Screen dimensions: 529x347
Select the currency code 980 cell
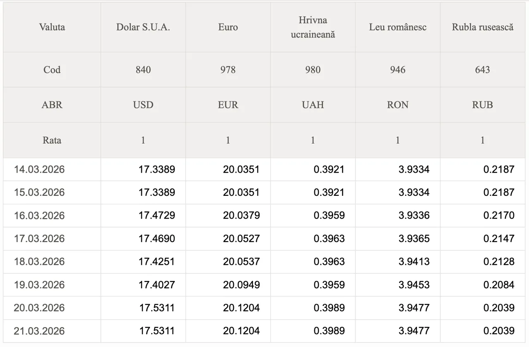pos(313,70)
